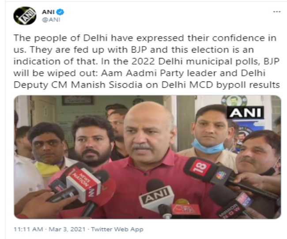The height and width of the screenshot is (239, 287).
Task: Click the black ANI watermark in the photo
Action: coord(245,112)
